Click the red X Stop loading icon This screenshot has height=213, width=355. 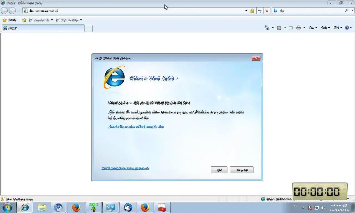pyautogui.click(x=267, y=11)
